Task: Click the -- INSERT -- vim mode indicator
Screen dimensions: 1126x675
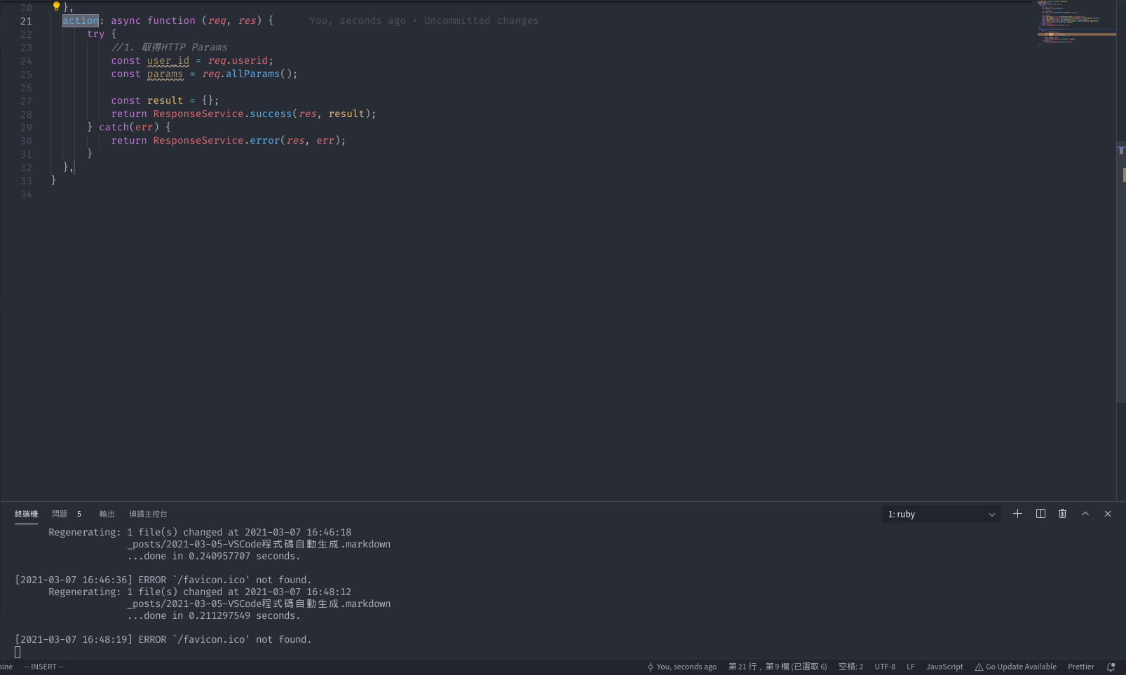Action: click(x=43, y=667)
